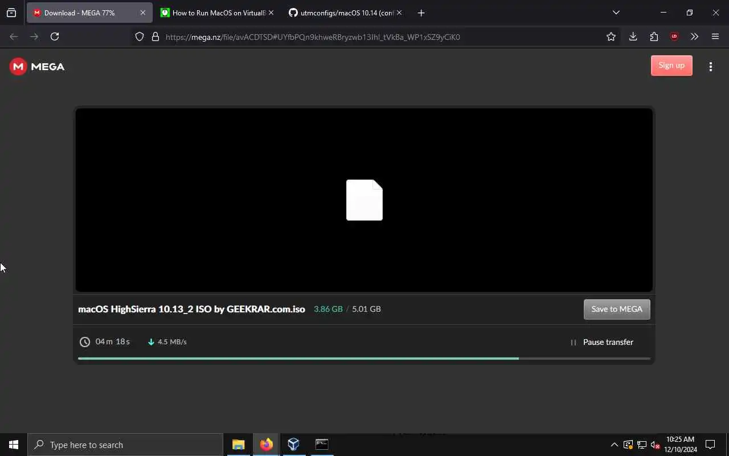Open the Firefox downloads panel
Image resolution: width=729 pixels, height=456 pixels.
click(633, 36)
